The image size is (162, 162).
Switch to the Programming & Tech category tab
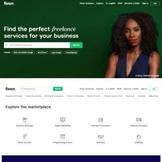[113, 96]
